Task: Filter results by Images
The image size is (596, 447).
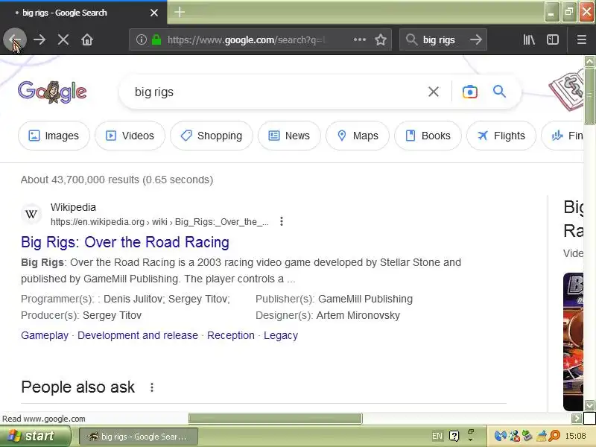Action: [54, 136]
